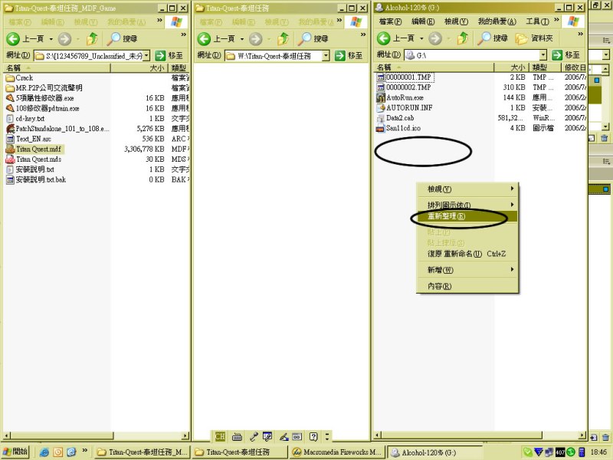Viewport: 613px width, 460px height.
Task: Select the Data2.cab archive file
Action: [x=399, y=118]
